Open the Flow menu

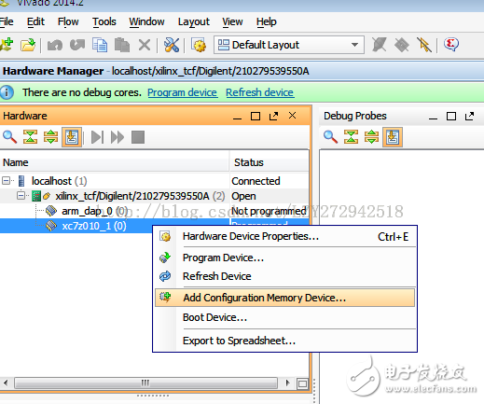click(x=68, y=21)
